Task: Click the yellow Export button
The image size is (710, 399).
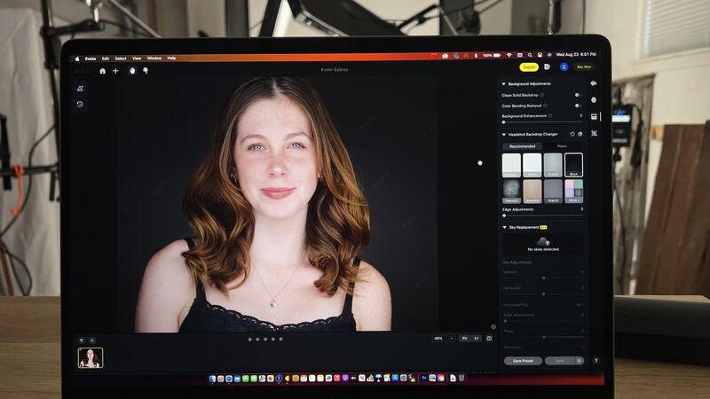Action: (x=529, y=66)
